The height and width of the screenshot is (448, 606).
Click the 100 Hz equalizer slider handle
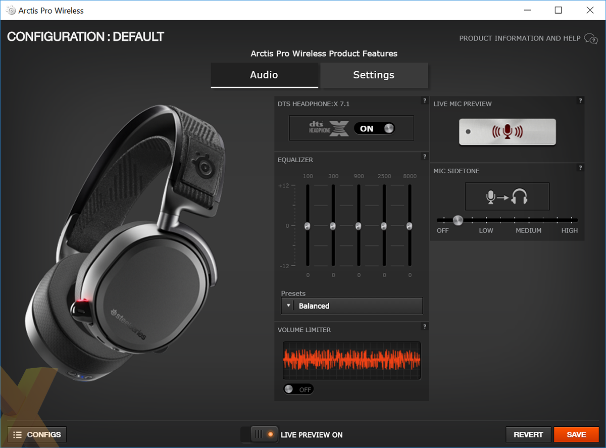coord(307,226)
